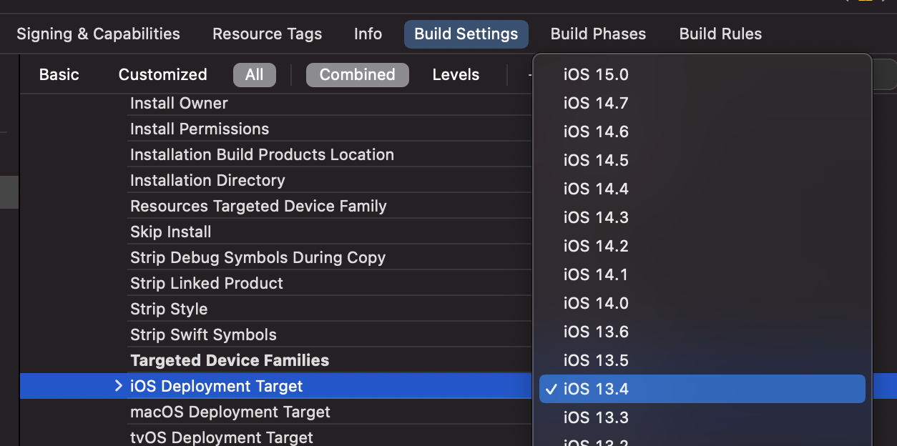Go to the Build Phases tab
The height and width of the screenshot is (446, 897).
[598, 34]
